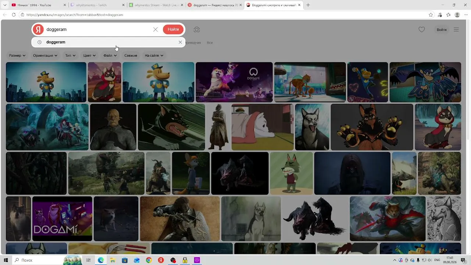
Task: Close the YouTube tab
Action: pyautogui.click(x=64, y=5)
